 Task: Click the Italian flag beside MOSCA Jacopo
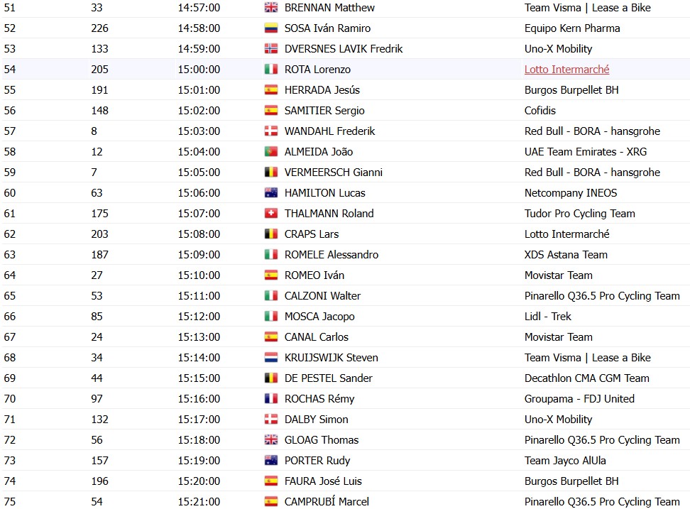pos(271,317)
